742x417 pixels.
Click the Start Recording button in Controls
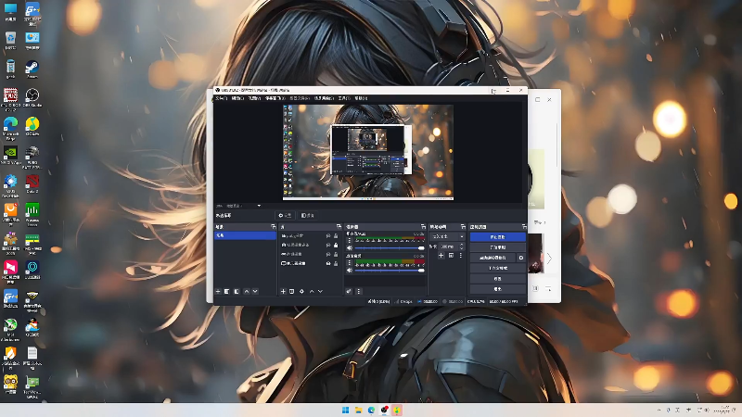coord(497,247)
